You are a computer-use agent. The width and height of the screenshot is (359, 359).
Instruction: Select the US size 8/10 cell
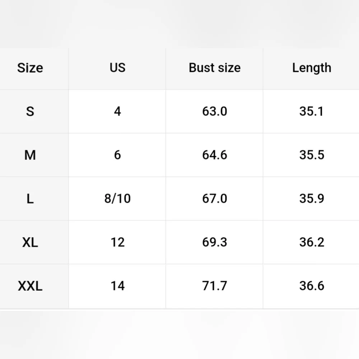point(117,199)
